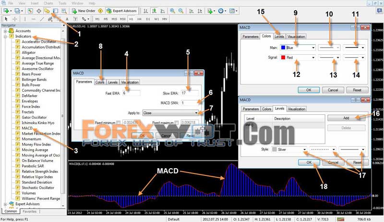Image resolution: width=384 pixels, height=222 pixels.
Task: Open Main line style dropdown
Action: coord(329,48)
